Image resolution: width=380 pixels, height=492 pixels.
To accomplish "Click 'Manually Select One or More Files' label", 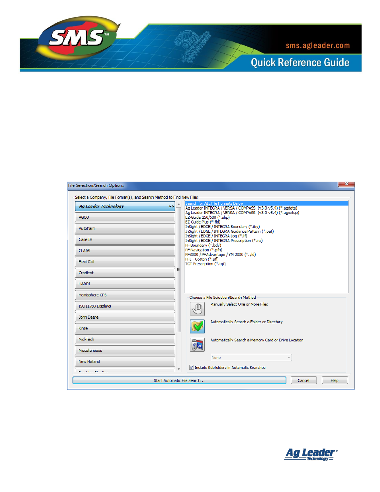I will (239, 304).
